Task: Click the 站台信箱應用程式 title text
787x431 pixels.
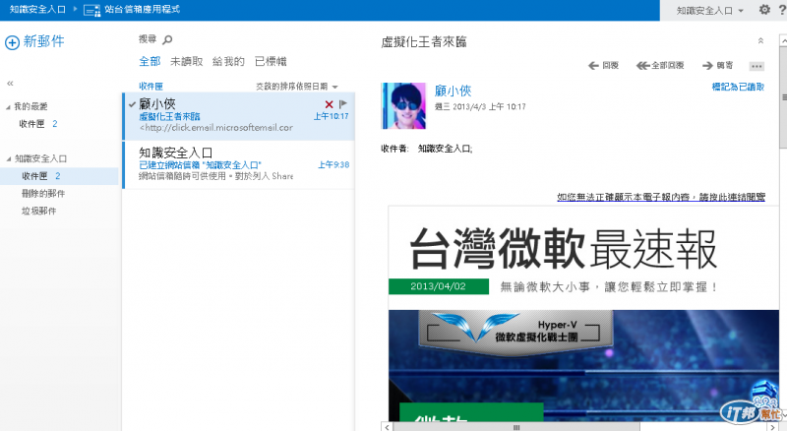Action: pyautogui.click(x=142, y=10)
